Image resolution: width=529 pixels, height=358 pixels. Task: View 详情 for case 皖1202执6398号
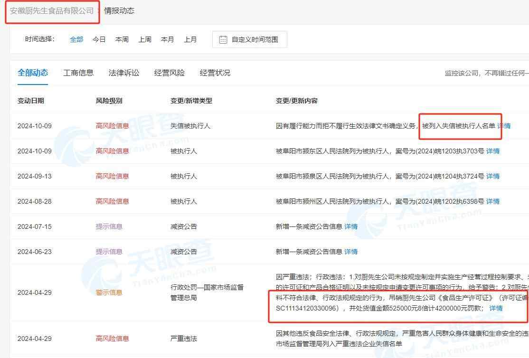tap(493, 201)
